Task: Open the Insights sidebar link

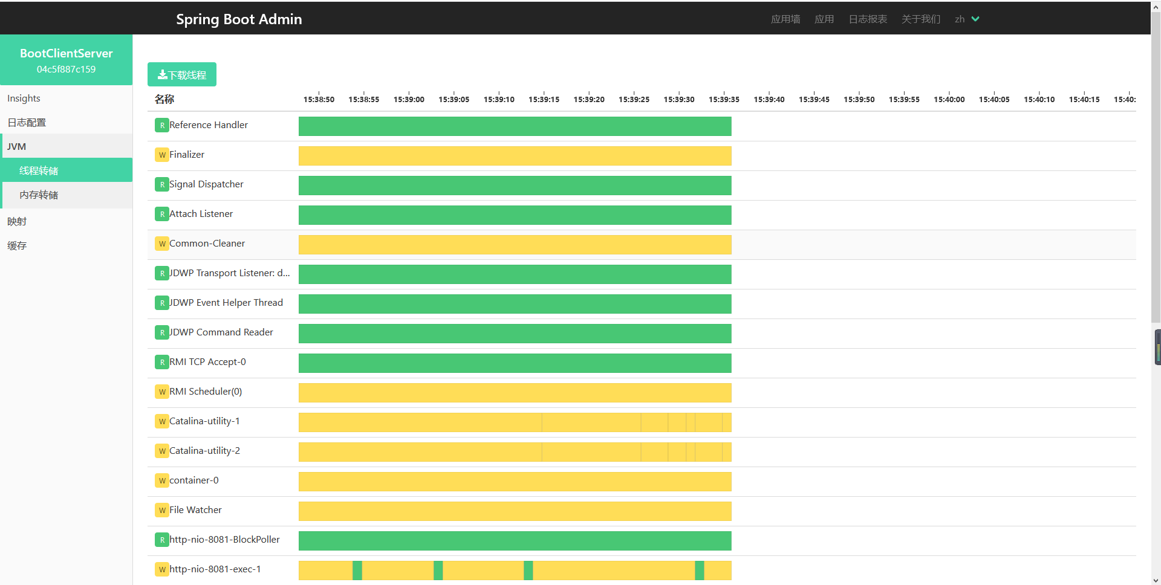Action: click(x=24, y=99)
